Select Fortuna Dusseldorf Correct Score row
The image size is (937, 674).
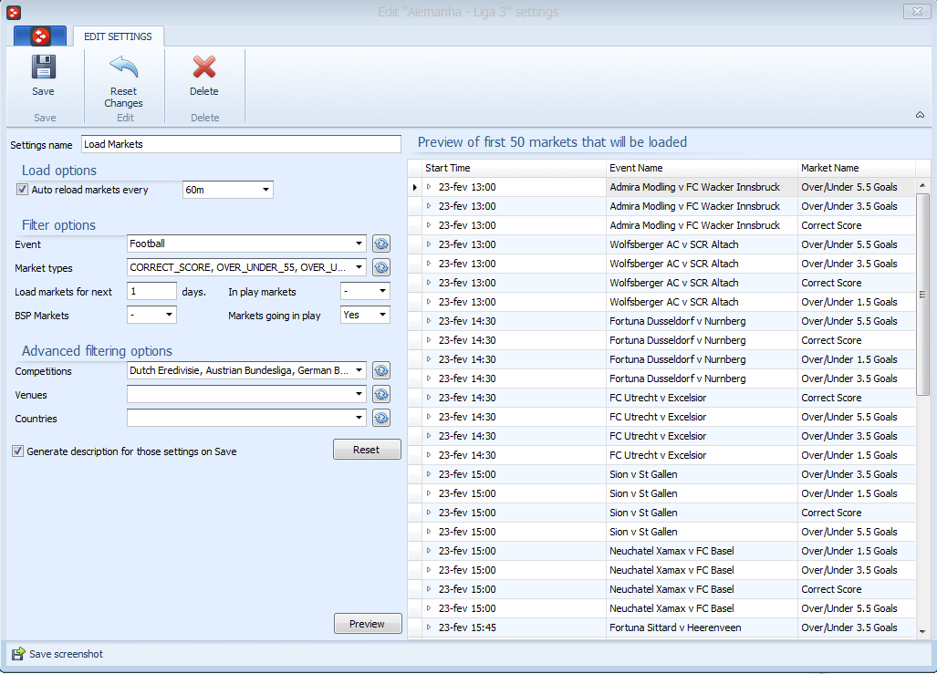pos(661,340)
